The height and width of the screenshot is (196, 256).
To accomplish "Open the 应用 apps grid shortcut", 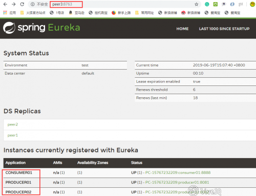I will (10, 13).
